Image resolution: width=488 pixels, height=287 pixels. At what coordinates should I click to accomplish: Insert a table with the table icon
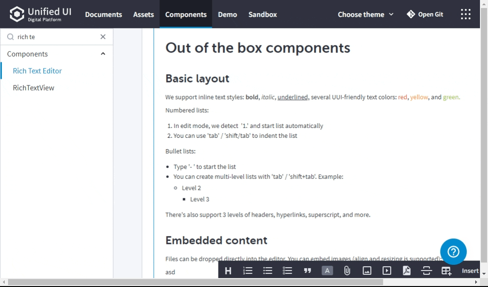click(446, 270)
